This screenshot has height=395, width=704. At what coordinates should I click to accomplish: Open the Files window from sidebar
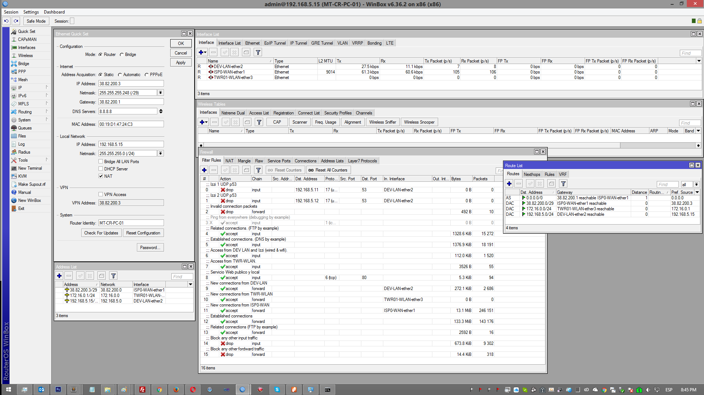pos(23,136)
